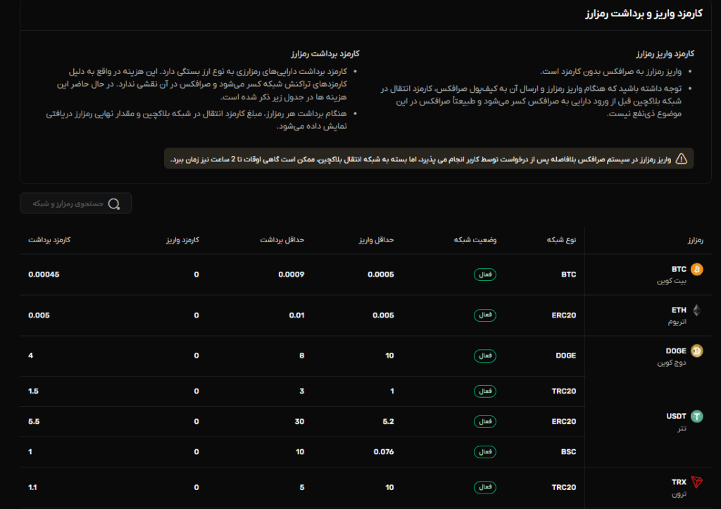Screen dimensions: 721x509
Task: Click the Dogecoin (DOGE) coin icon
Action: (x=697, y=351)
